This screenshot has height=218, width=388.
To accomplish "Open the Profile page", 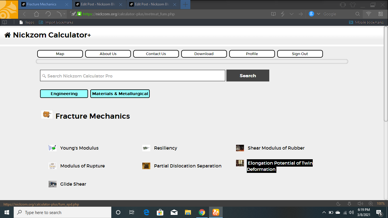I will (x=252, y=54).
